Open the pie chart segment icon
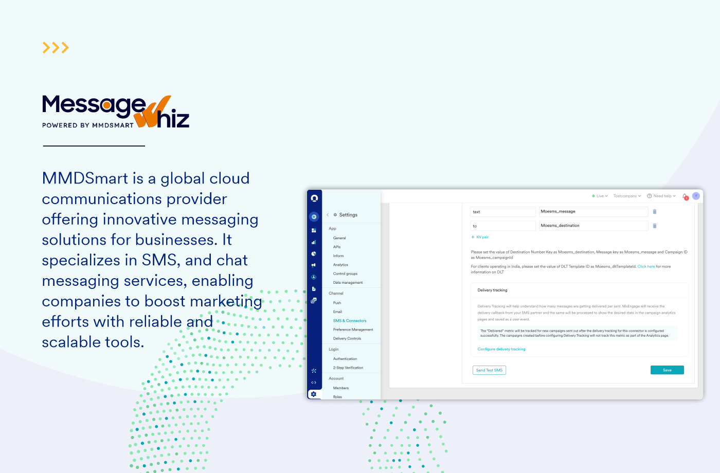This screenshot has width=720, height=473. 314,254
